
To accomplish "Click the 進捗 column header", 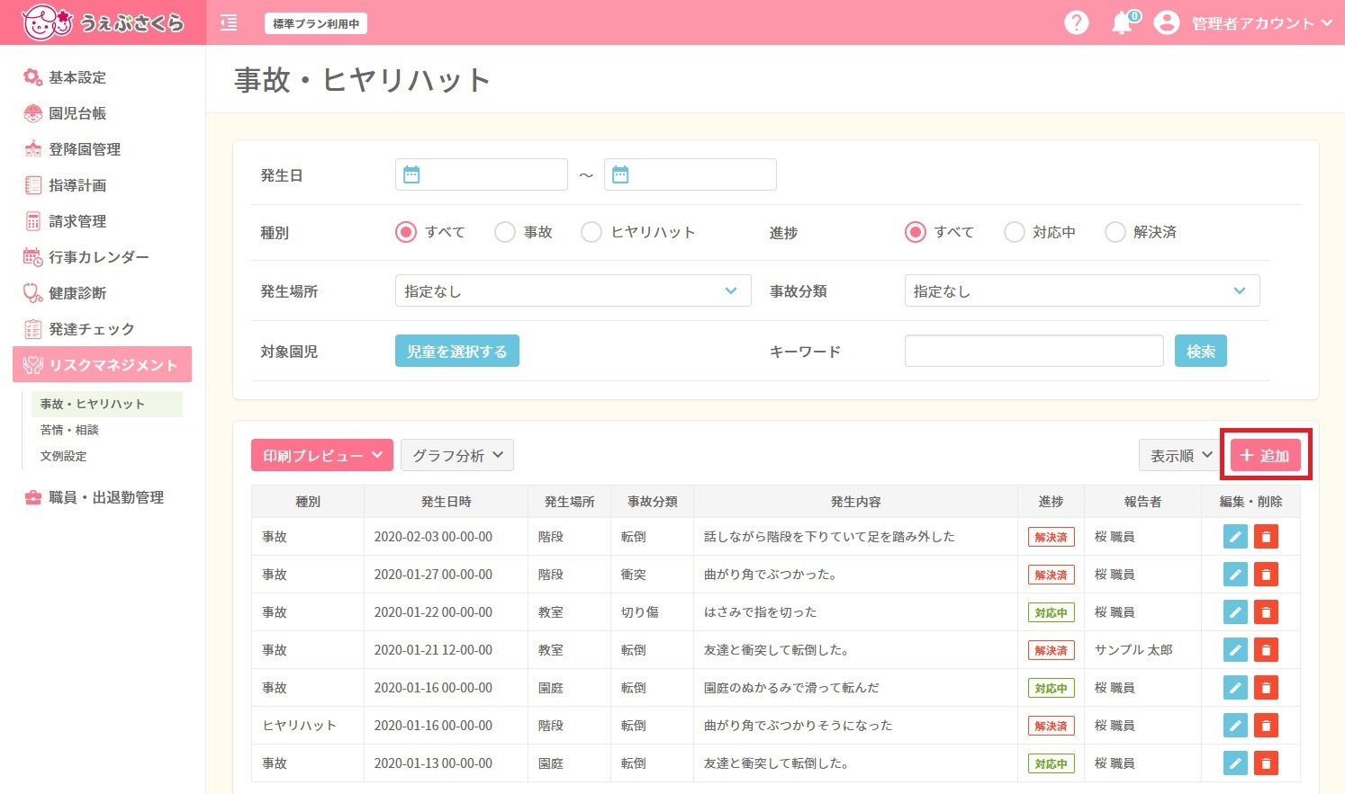I will 1051,502.
